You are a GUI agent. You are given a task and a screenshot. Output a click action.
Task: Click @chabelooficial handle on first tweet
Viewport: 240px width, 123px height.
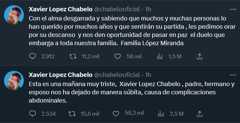(117, 9)
